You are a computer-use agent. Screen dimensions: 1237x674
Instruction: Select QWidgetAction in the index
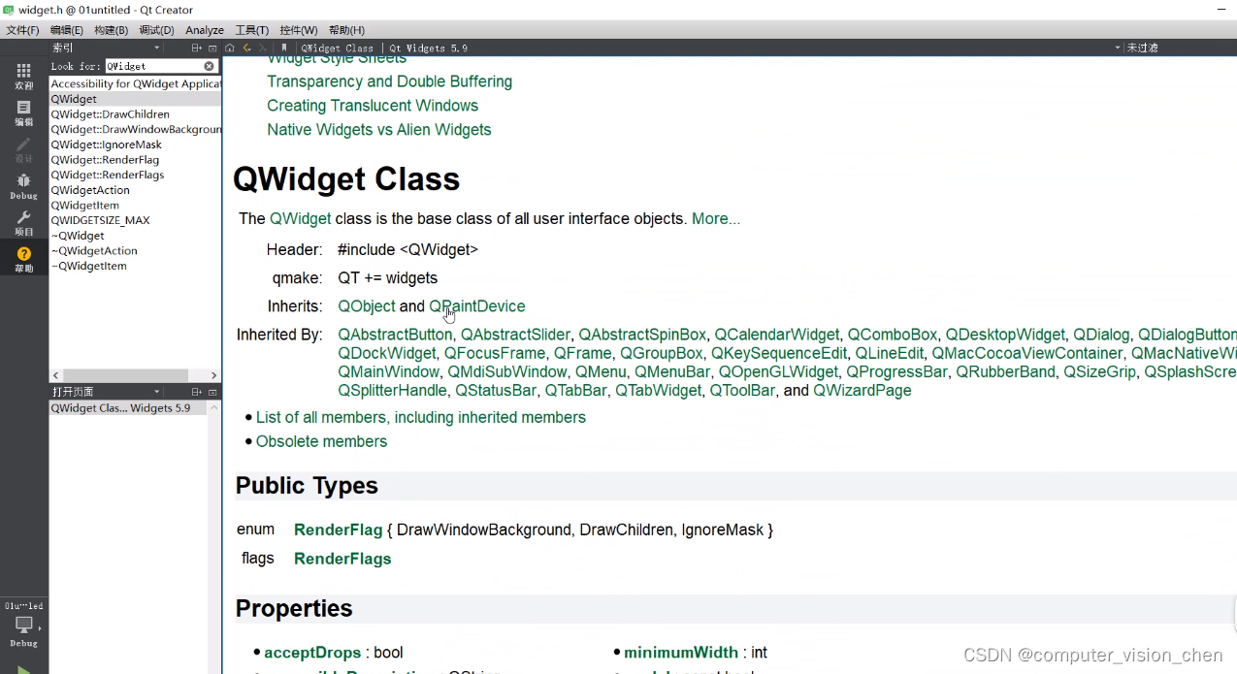[136, 190]
